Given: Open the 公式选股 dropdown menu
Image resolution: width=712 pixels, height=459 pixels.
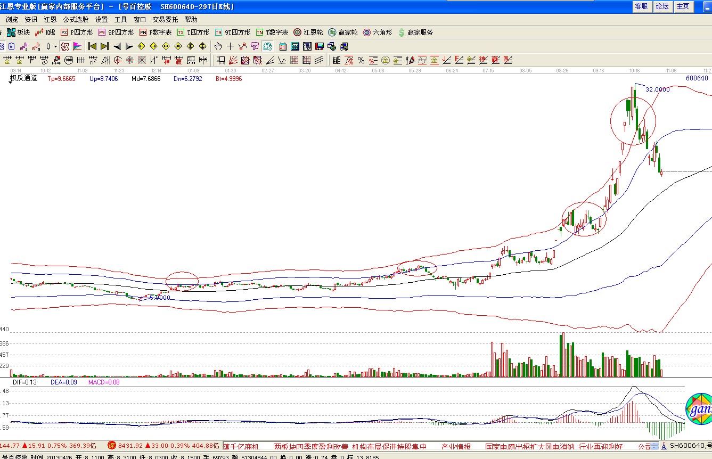Looking at the screenshot, I should tap(76, 19).
